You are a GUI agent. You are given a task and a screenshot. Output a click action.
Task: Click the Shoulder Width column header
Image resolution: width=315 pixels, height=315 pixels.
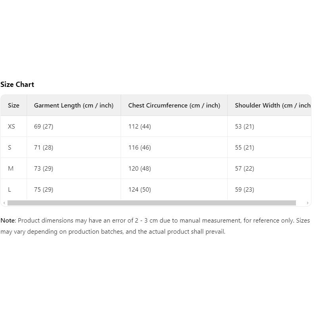272,106
